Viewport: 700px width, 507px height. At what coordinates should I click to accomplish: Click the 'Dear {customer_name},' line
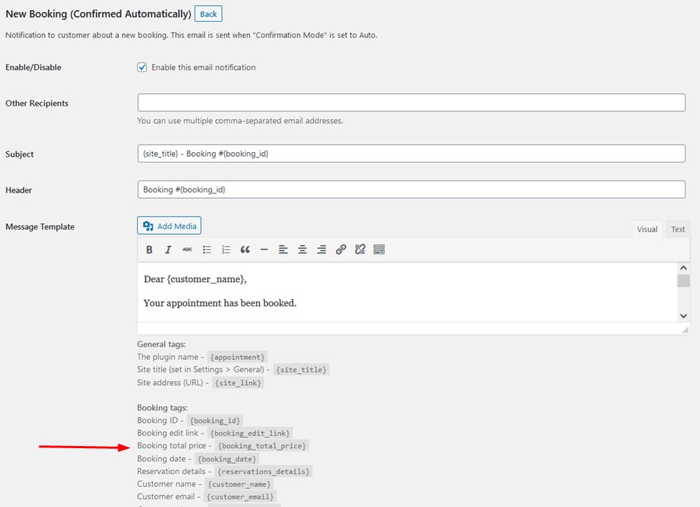pyautogui.click(x=195, y=279)
